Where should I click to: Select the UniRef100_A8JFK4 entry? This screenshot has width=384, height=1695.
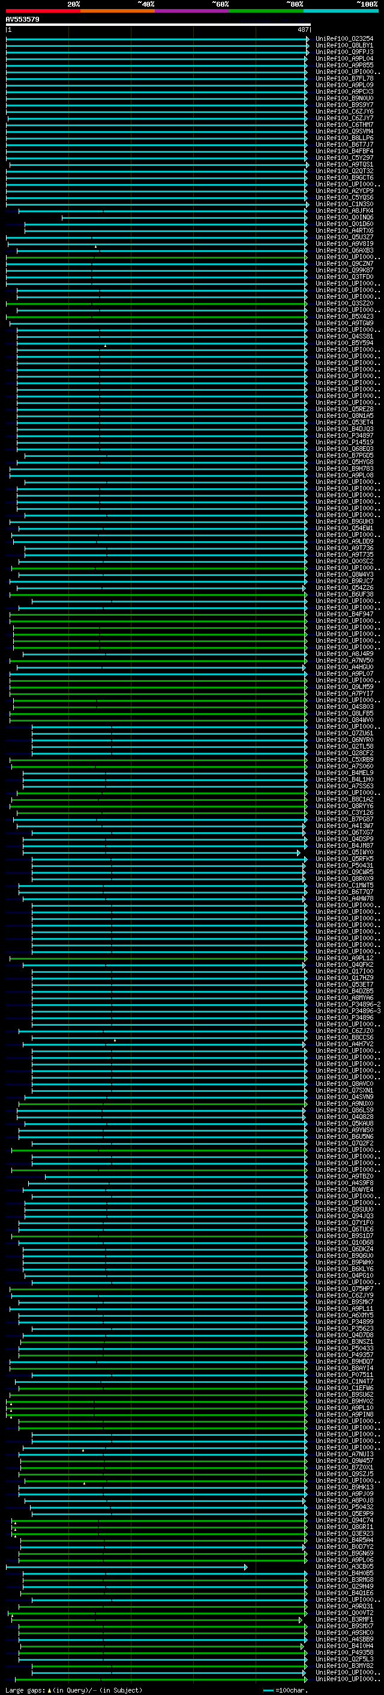pos(344,210)
